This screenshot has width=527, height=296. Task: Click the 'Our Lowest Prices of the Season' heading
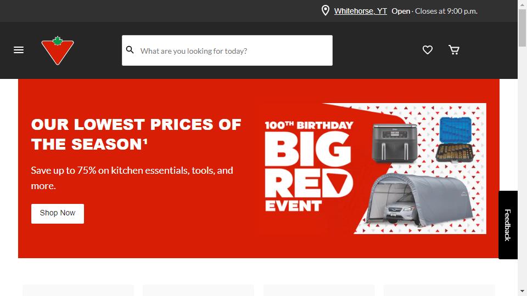(136, 134)
